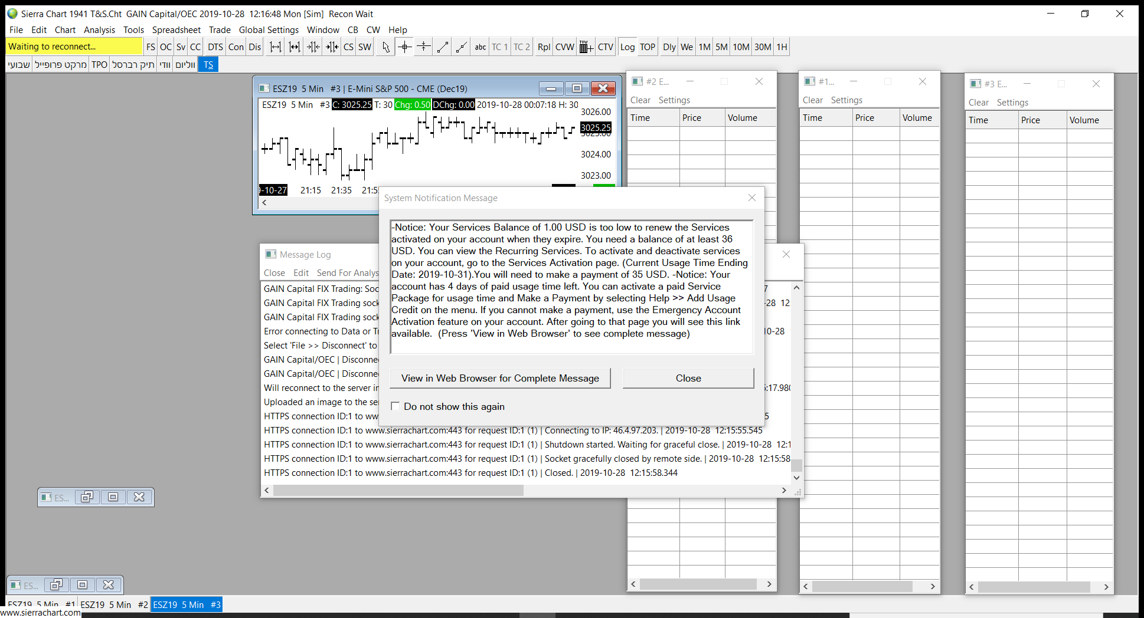Open the Analysis menu

(x=99, y=30)
